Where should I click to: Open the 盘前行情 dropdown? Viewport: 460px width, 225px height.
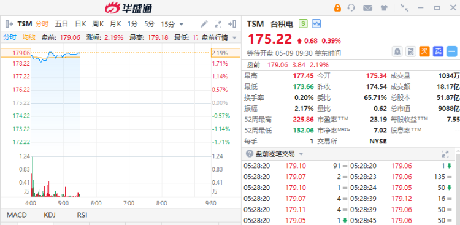(219, 37)
